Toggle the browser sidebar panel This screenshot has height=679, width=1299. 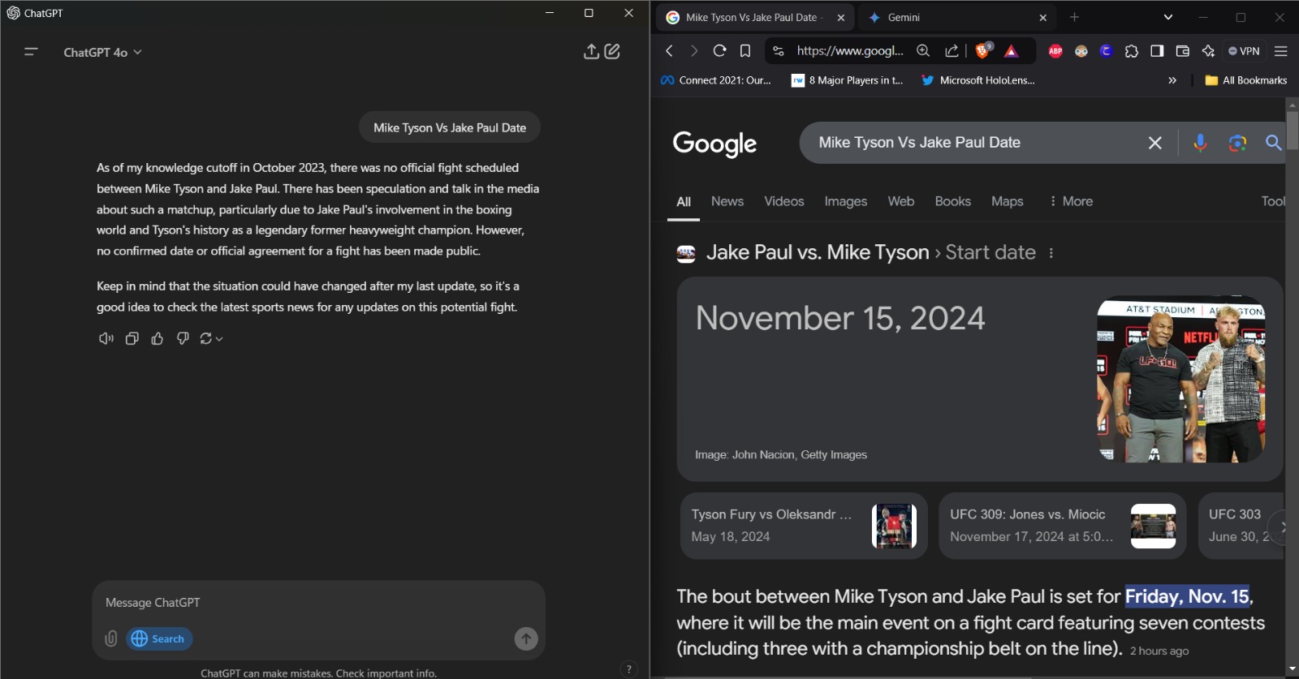(1157, 51)
